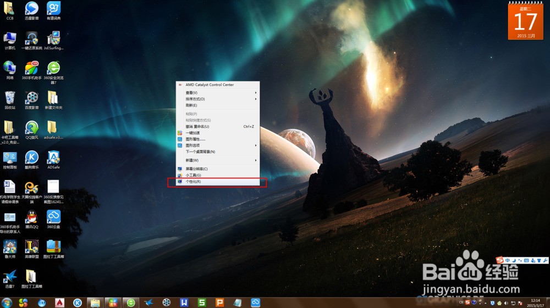Open the 英雄联盟 desktop icon
Screen dimensions: 550x308
click(31, 247)
